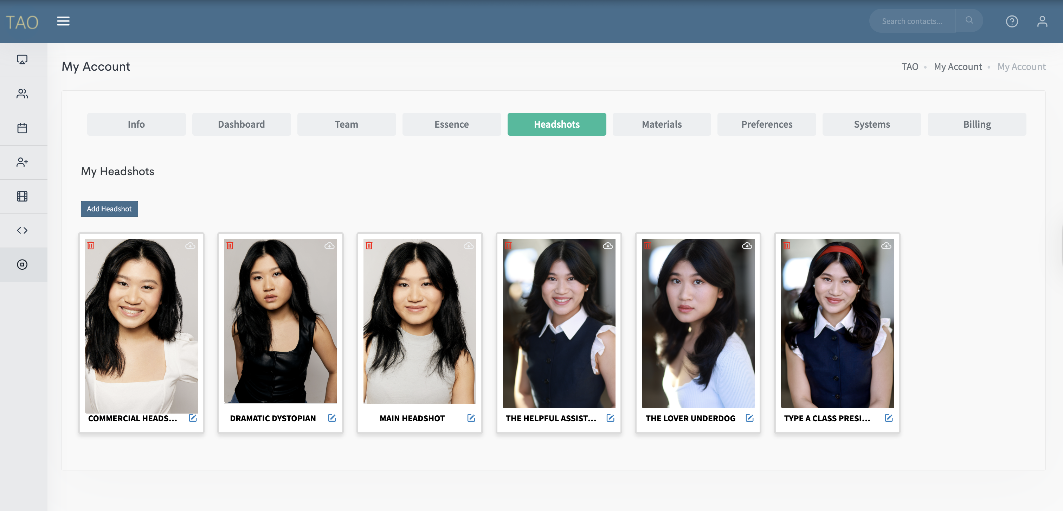Select the Essence tab
The image size is (1063, 511).
[x=451, y=124]
